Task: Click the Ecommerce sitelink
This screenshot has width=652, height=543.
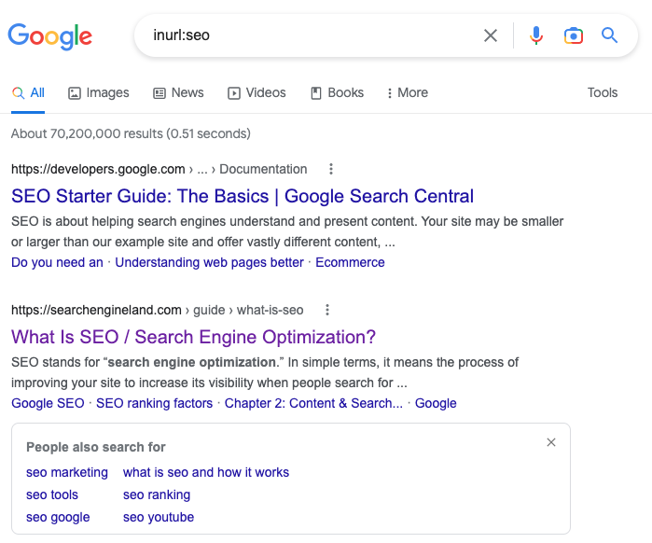Action: tap(350, 262)
